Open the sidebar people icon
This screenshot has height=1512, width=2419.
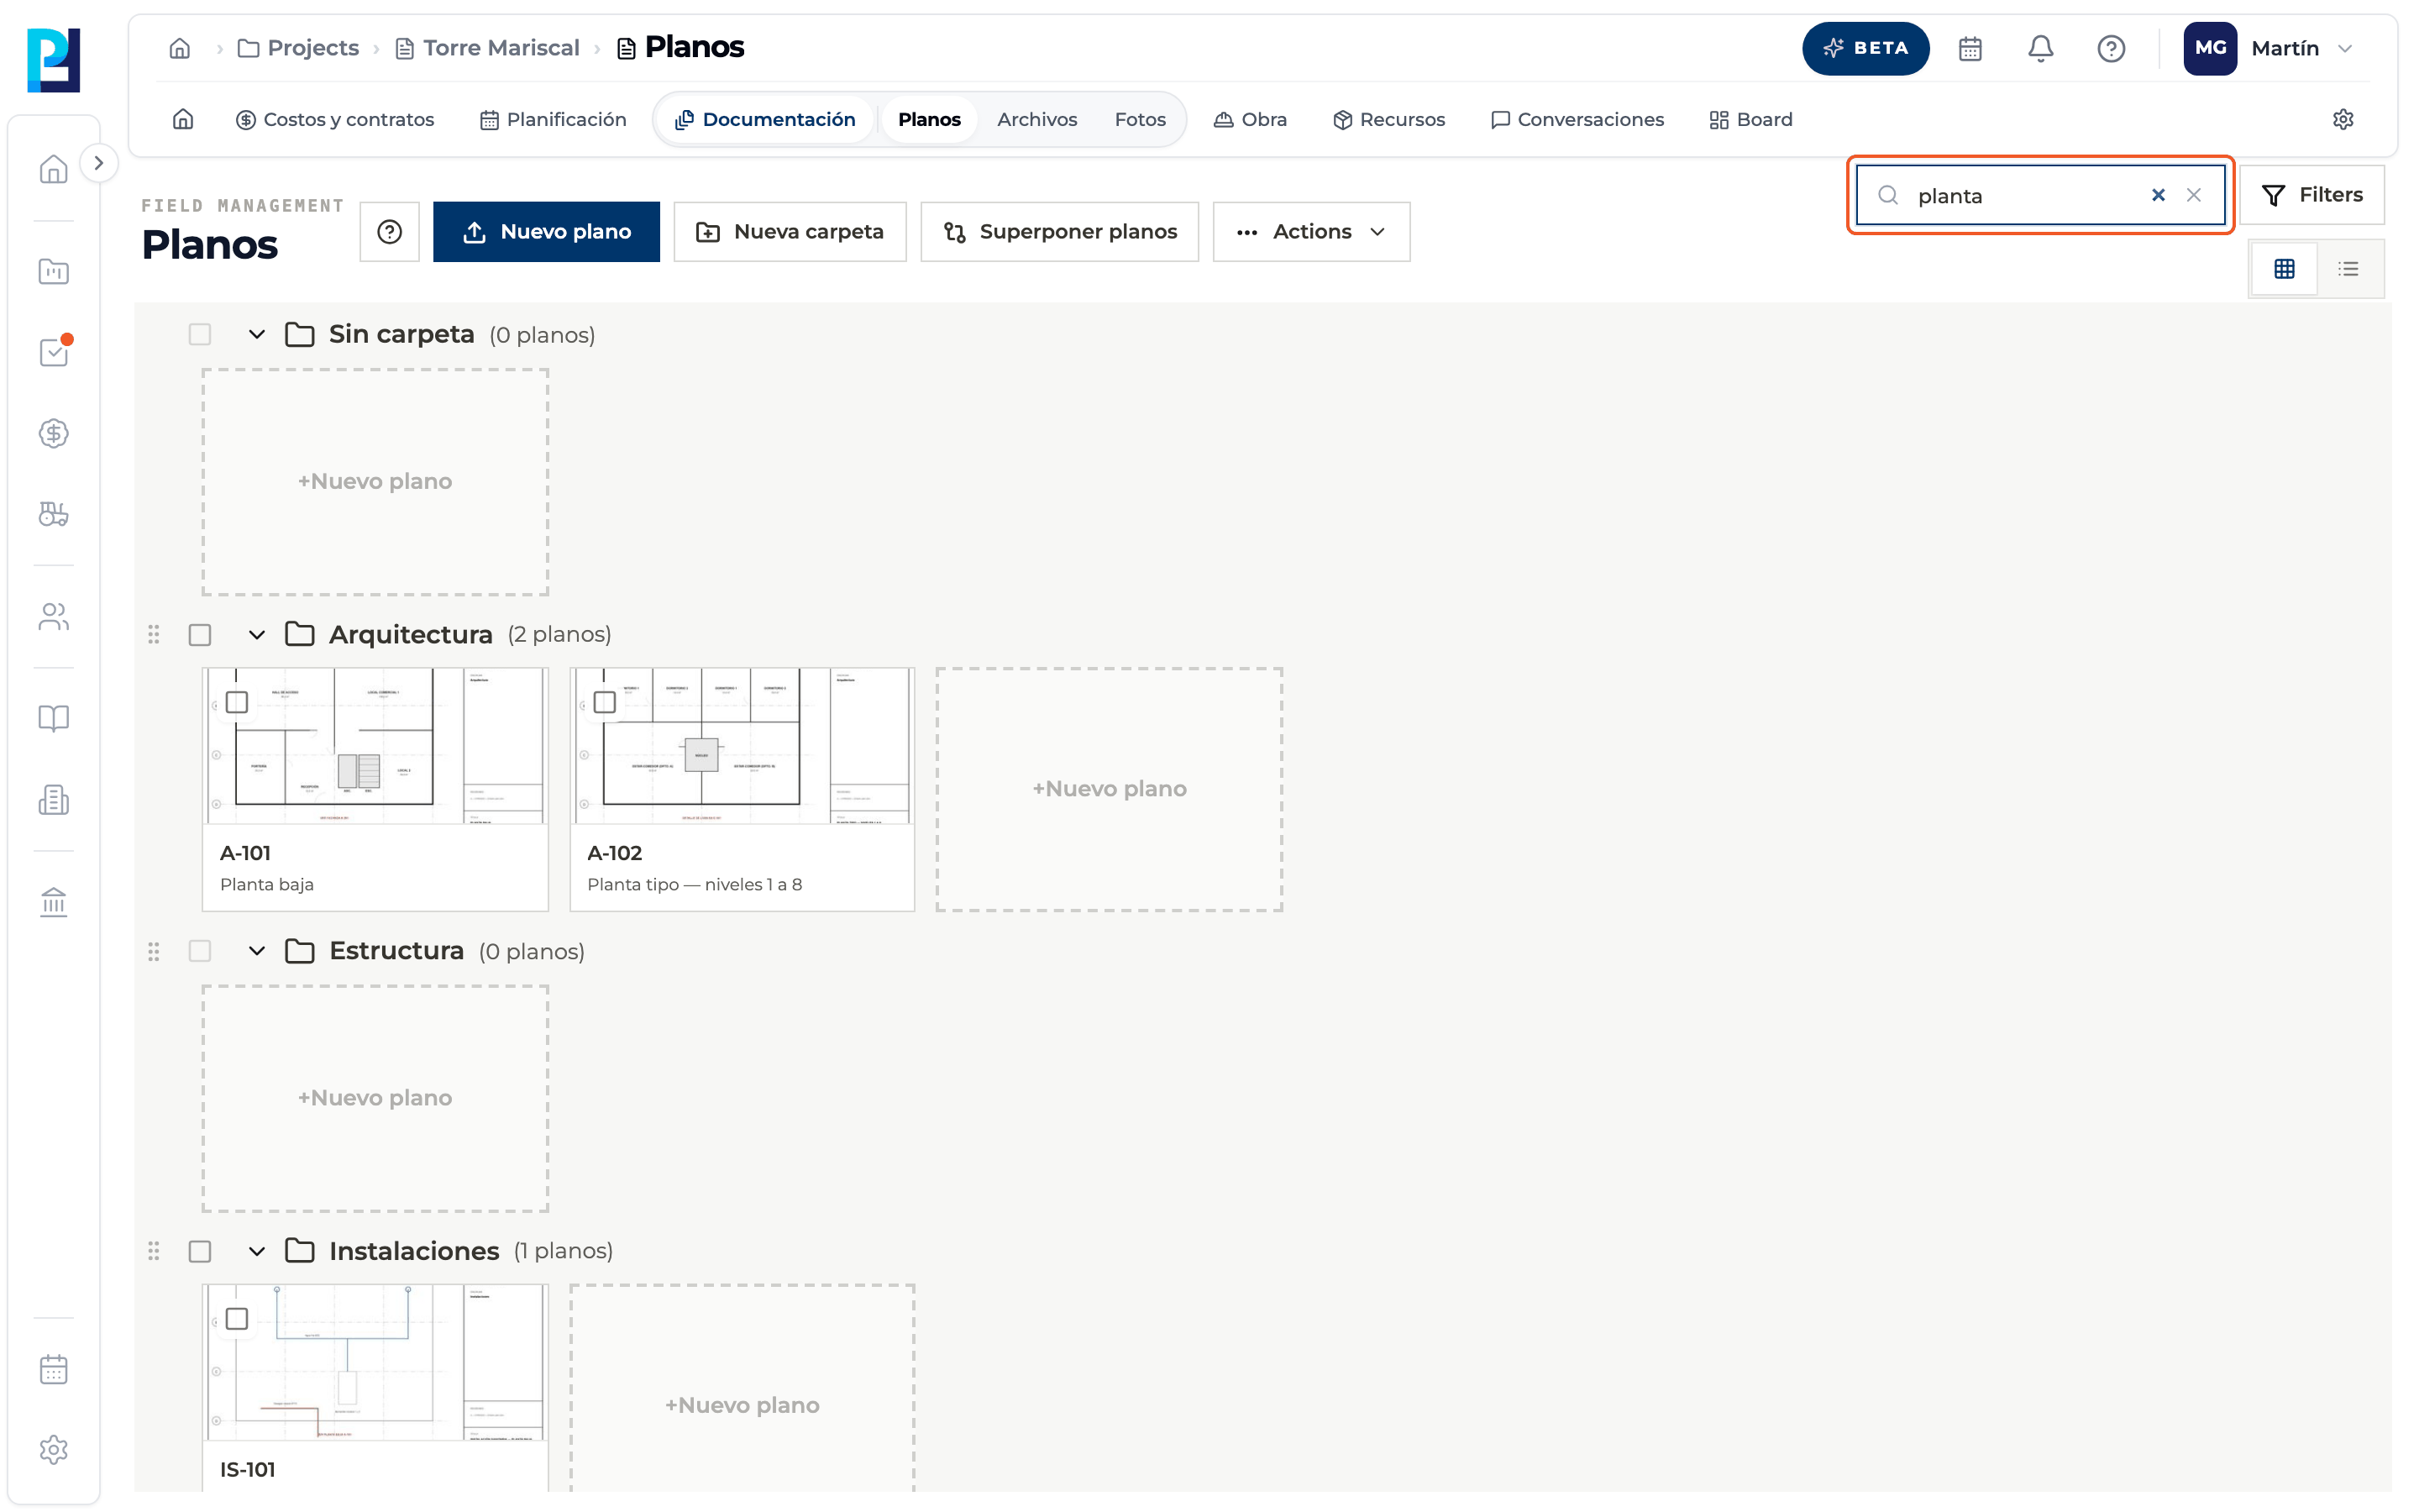click(54, 617)
